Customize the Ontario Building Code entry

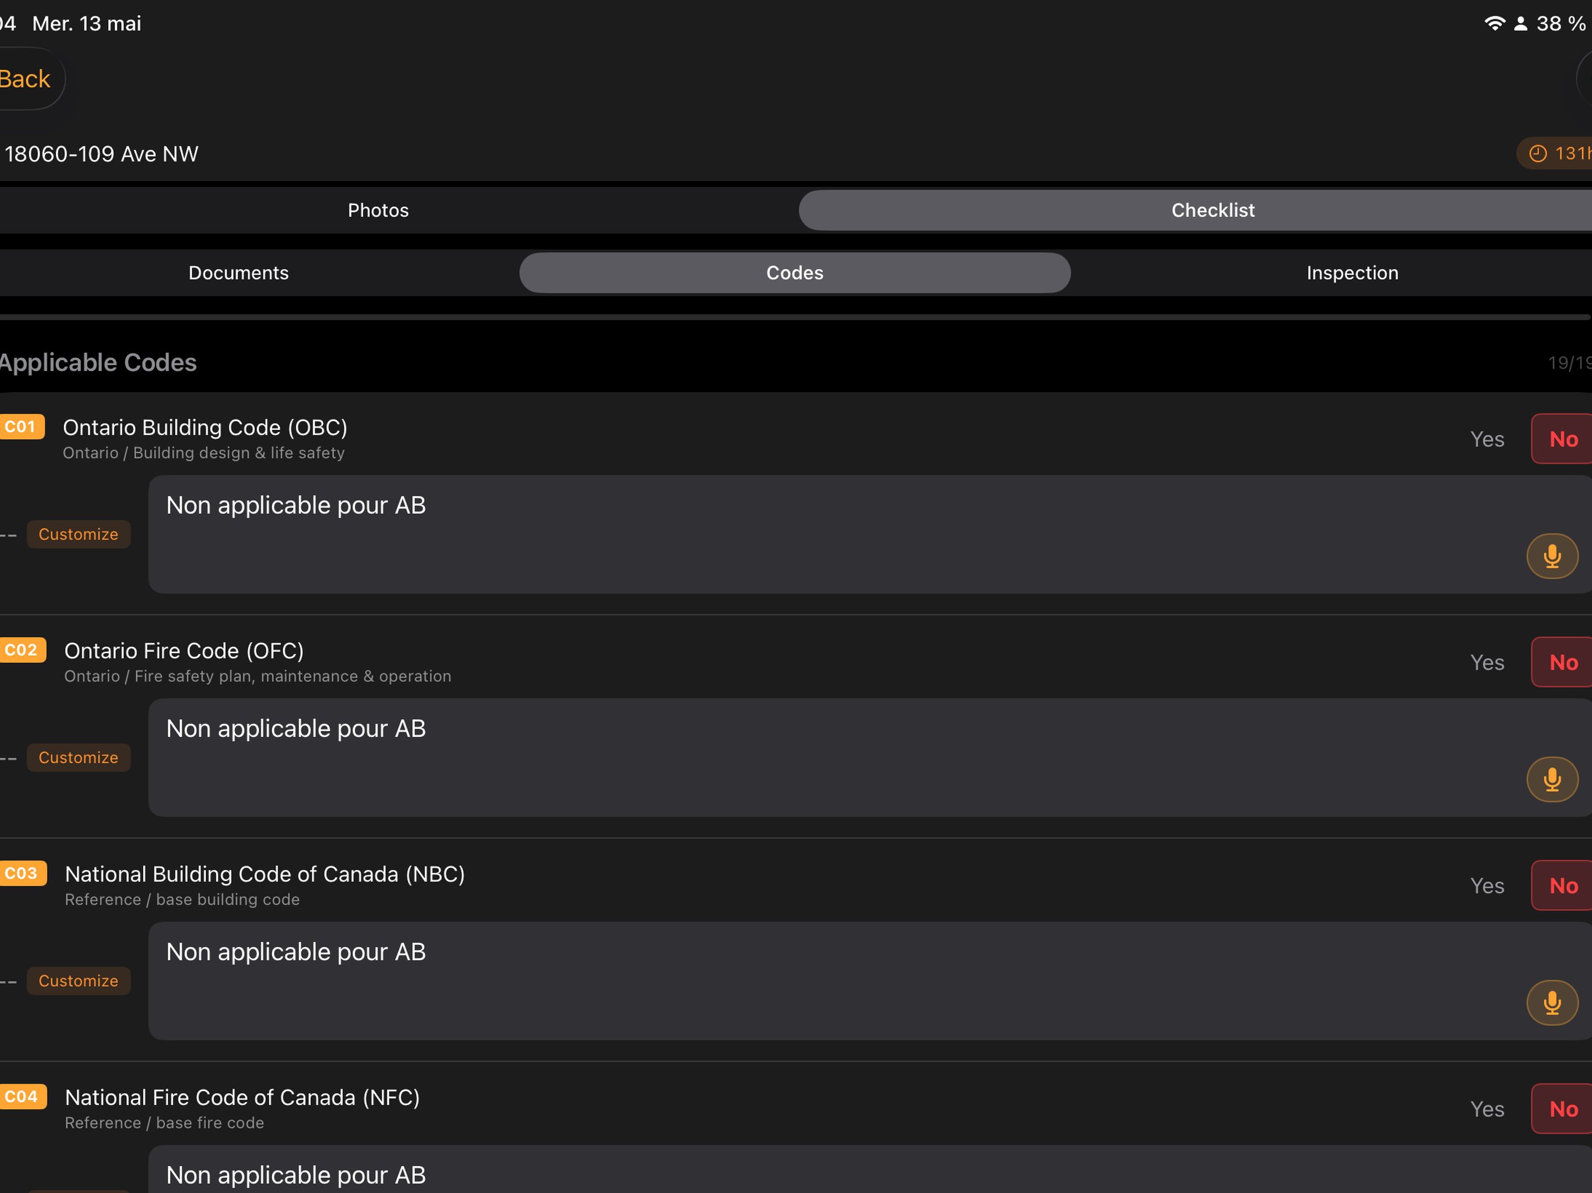tap(79, 534)
